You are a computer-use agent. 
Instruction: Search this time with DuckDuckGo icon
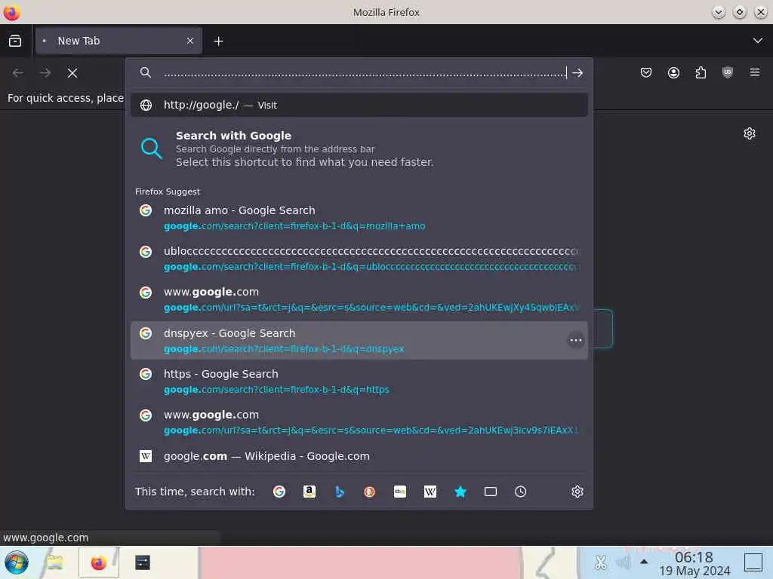click(x=369, y=492)
